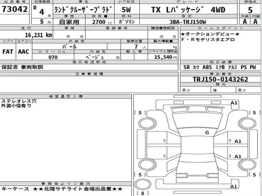Viewport: 262px width, 196px height.
Task: Click the A1 mark on the front bumper
Action: click(234, 103)
